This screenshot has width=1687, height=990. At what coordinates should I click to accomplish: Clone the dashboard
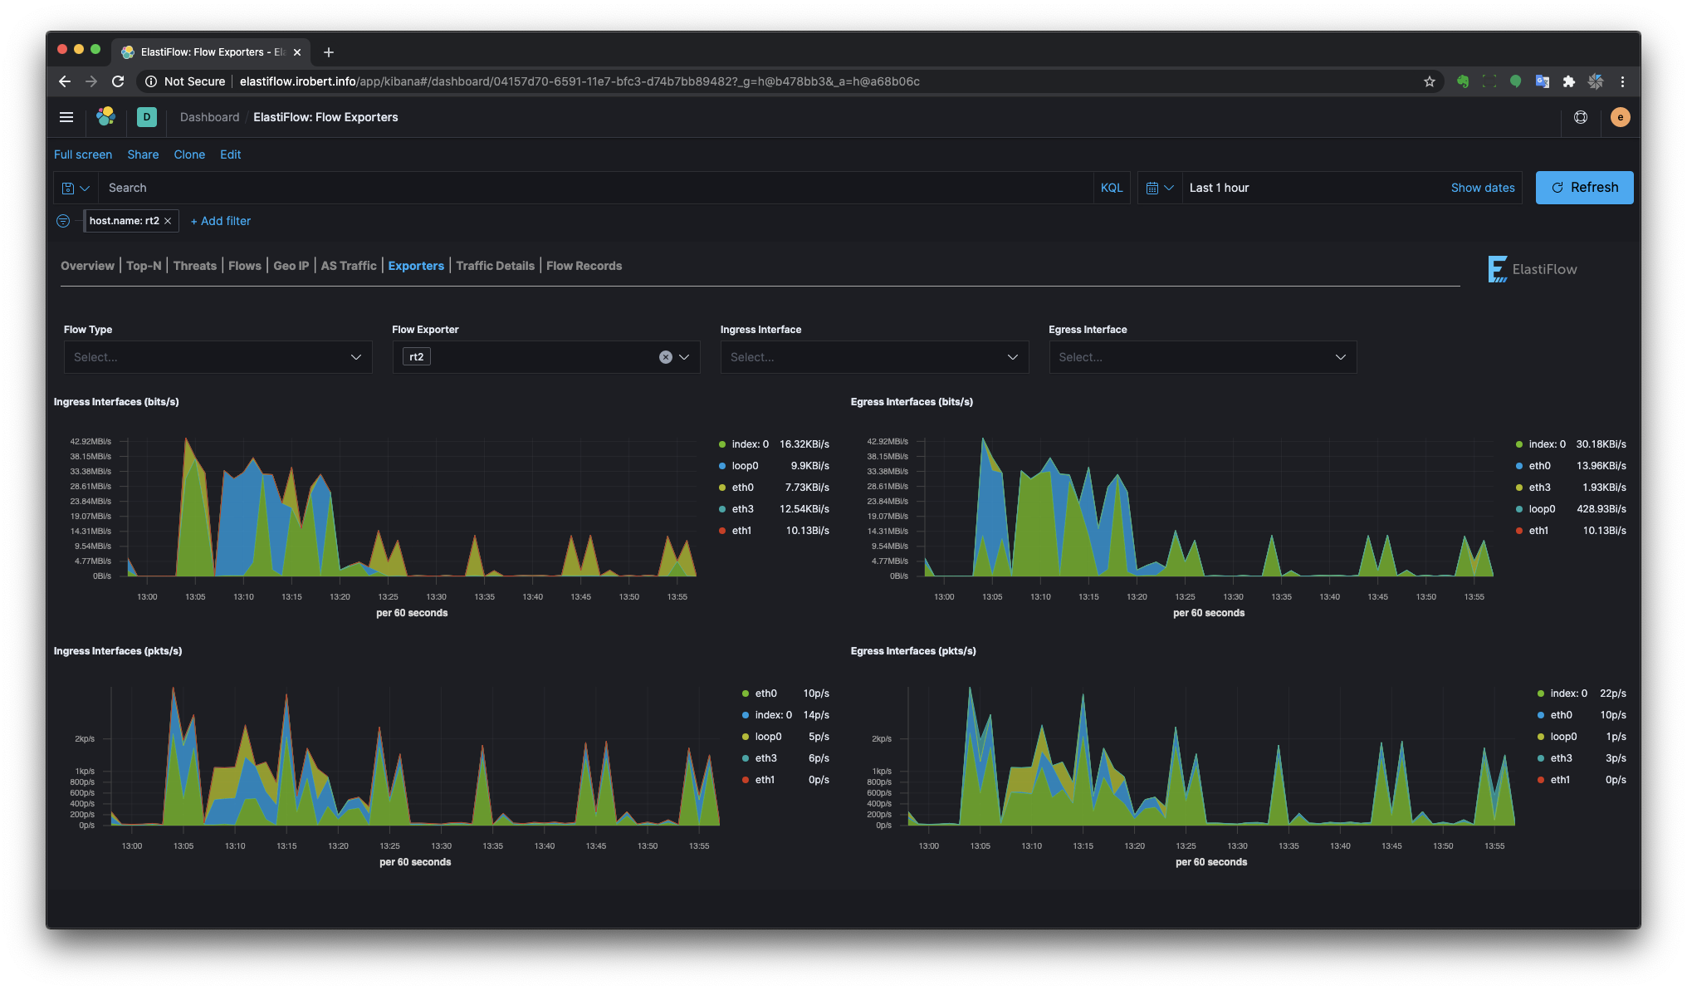point(189,154)
